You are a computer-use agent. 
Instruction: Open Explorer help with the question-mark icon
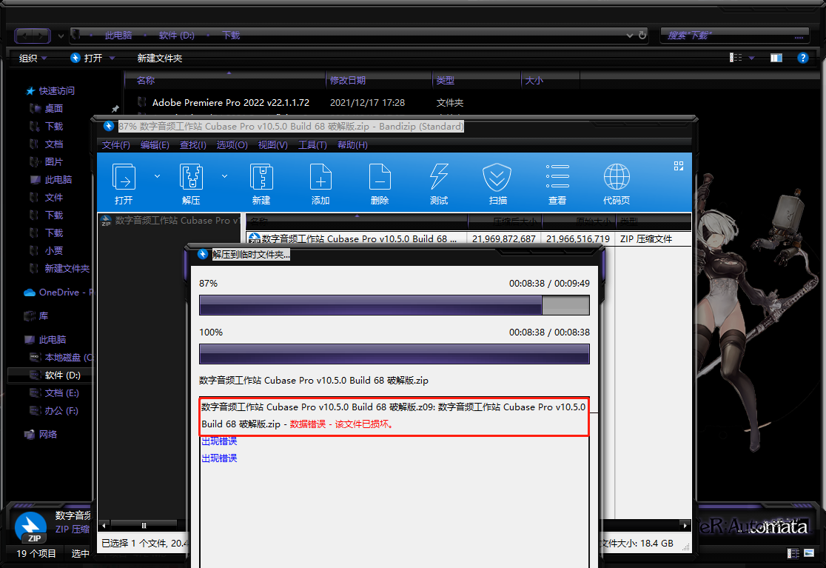tap(802, 58)
